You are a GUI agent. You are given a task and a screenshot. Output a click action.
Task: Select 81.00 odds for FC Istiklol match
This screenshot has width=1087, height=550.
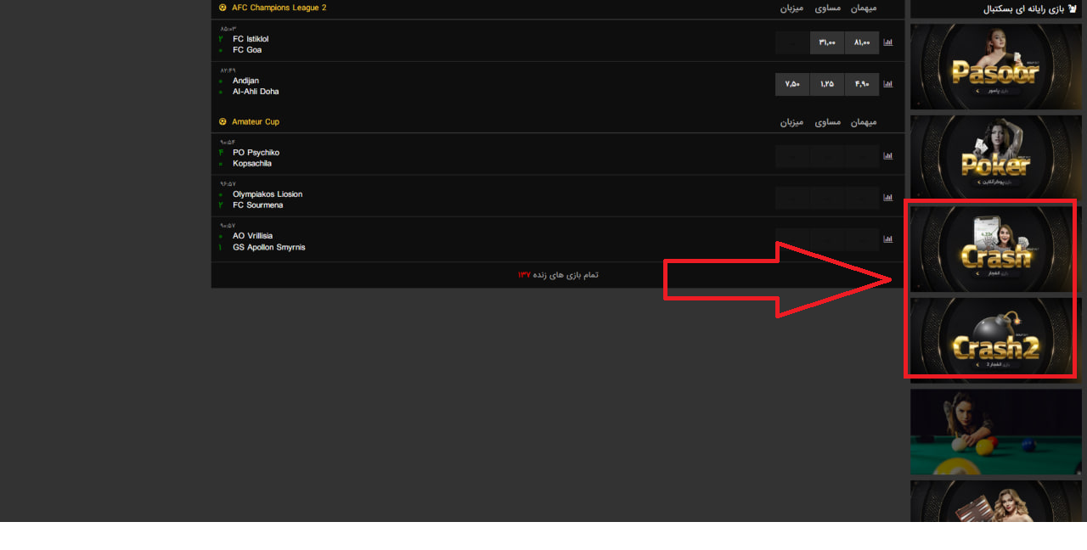click(x=862, y=42)
